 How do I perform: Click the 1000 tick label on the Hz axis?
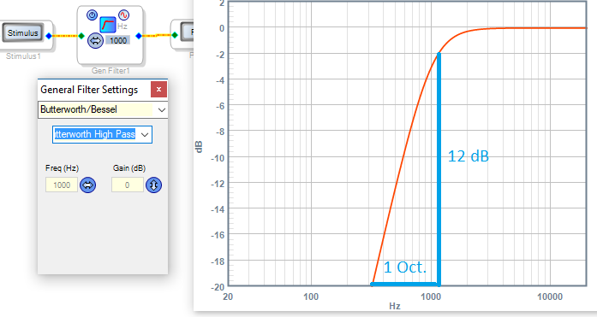click(431, 296)
